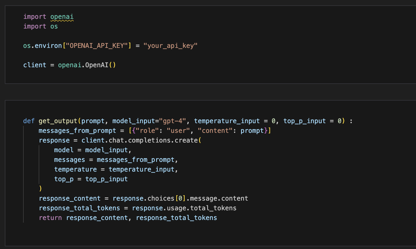The width and height of the screenshot is (416, 249).
Task: Click 'environ' in the os.environ line
Action: (48, 46)
